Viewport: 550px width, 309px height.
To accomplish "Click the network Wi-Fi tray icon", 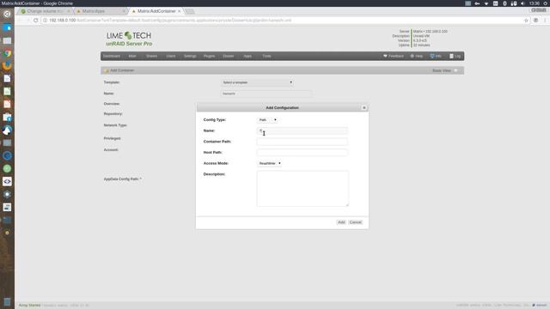I will click(x=486, y=3).
